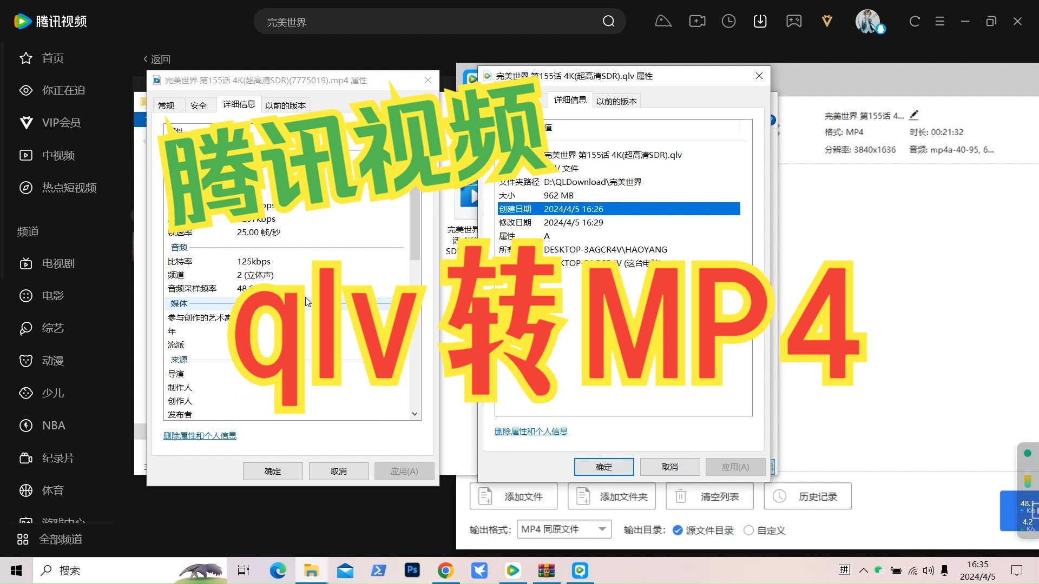Click 确定 in the qlv properties dialog
This screenshot has width=1039, height=584.
point(604,467)
